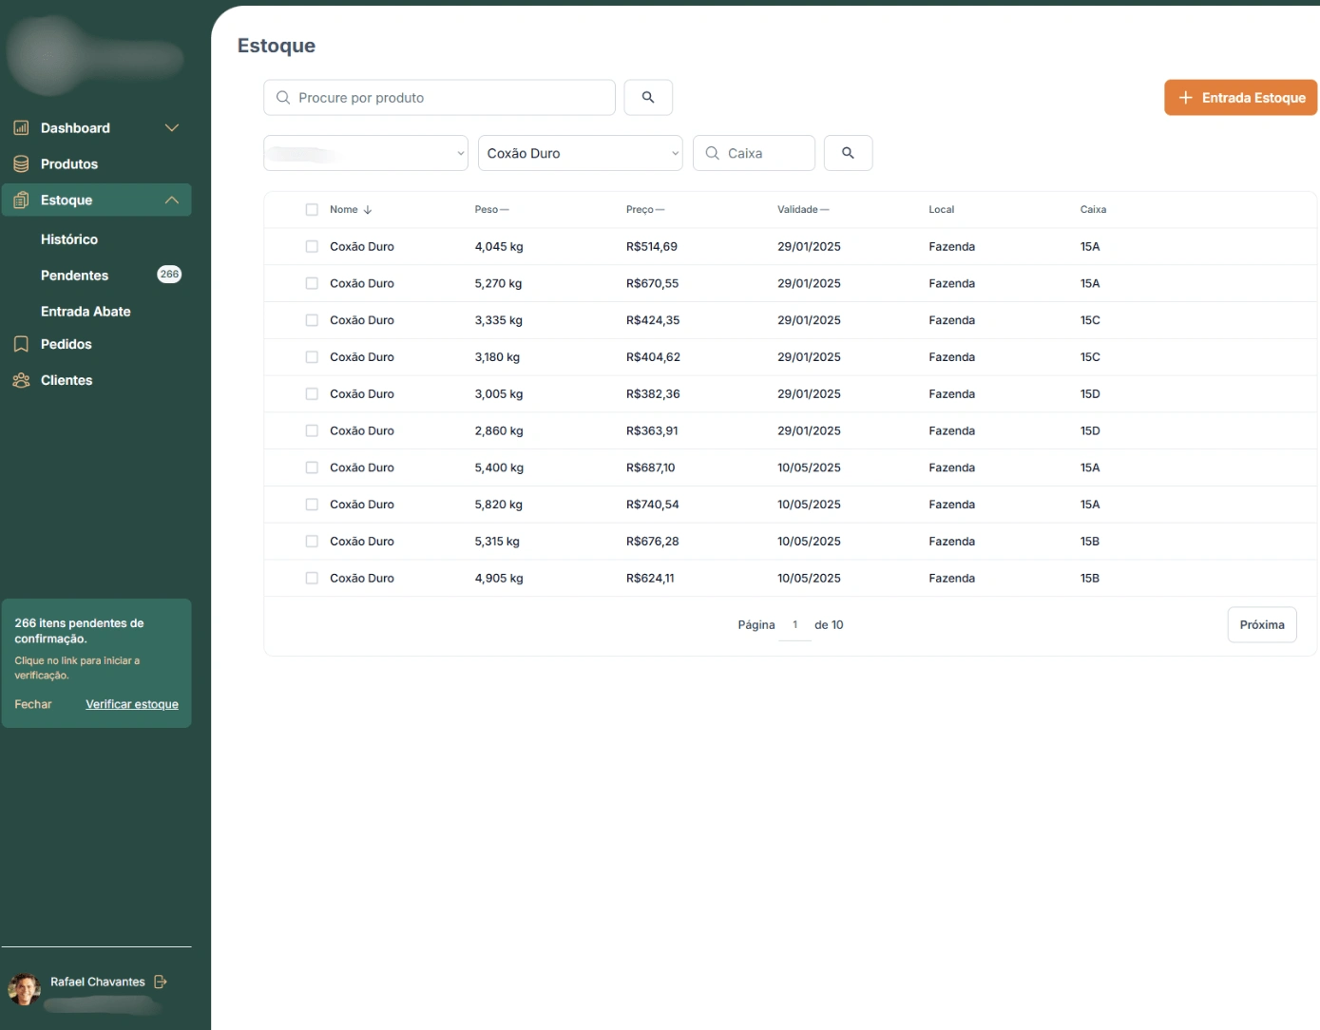Click the Nome column sort arrow
The height and width of the screenshot is (1030, 1320).
coord(368,210)
